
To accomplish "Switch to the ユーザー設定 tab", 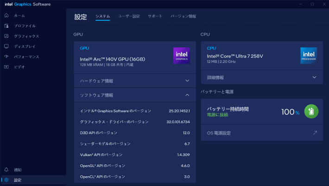I will click(x=129, y=16).
